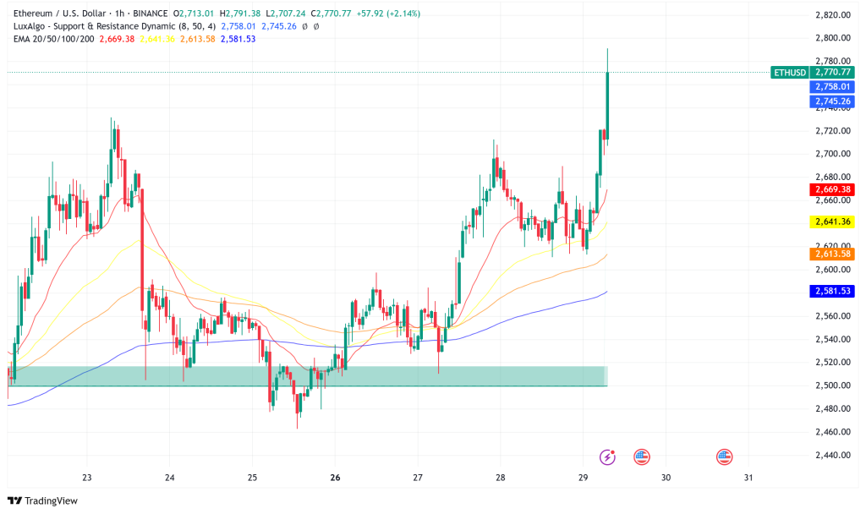Click the ETHUSD price label tag
Viewport: 866px width, 514px height.
(789, 73)
